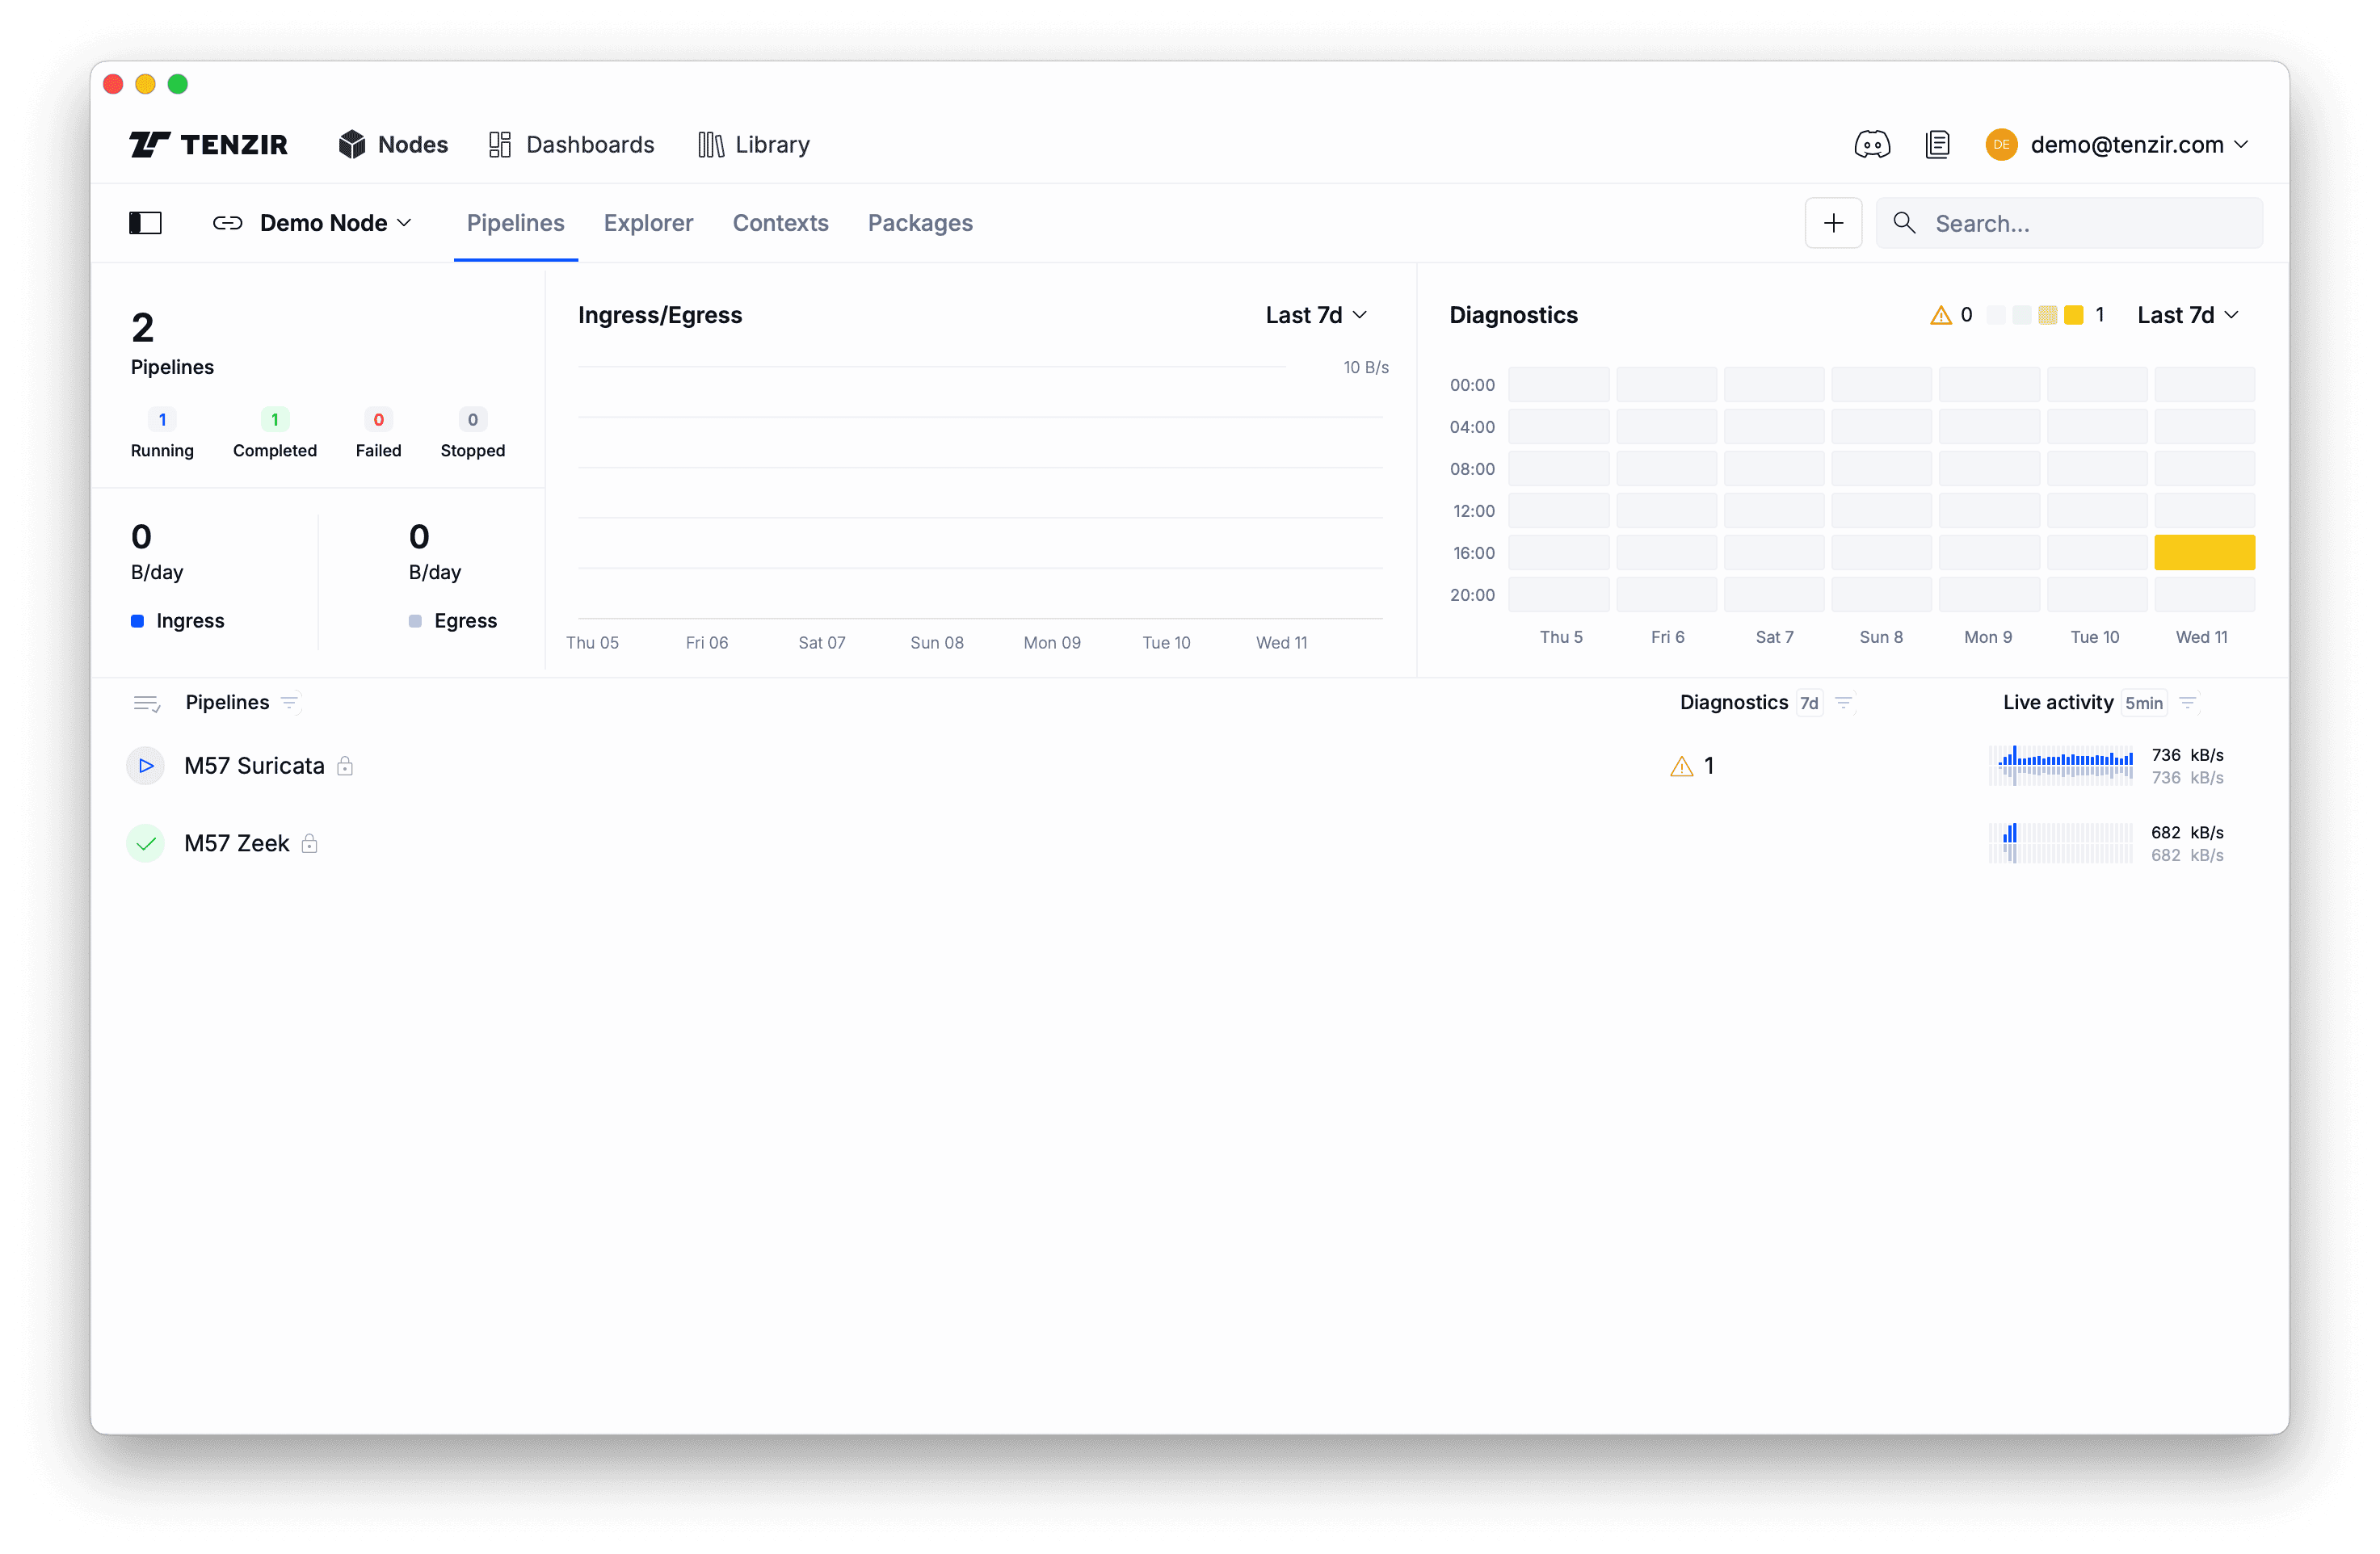Screen dimensions: 2380x1554
Task: Open the Library icon
Action: (709, 144)
